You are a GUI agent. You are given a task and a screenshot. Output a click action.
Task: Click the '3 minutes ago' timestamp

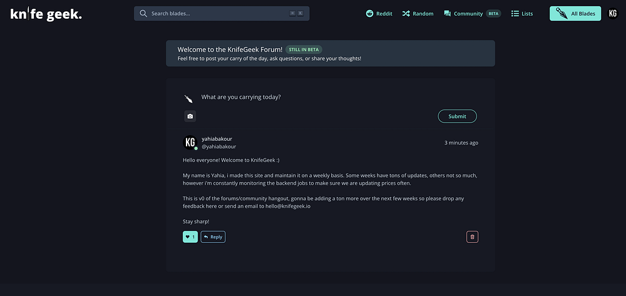pyautogui.click(x=461, y=143)
